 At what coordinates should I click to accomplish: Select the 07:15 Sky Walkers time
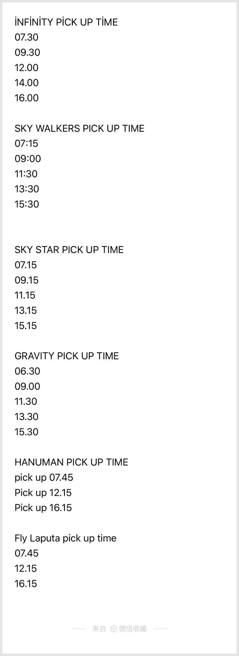[27, 143]
